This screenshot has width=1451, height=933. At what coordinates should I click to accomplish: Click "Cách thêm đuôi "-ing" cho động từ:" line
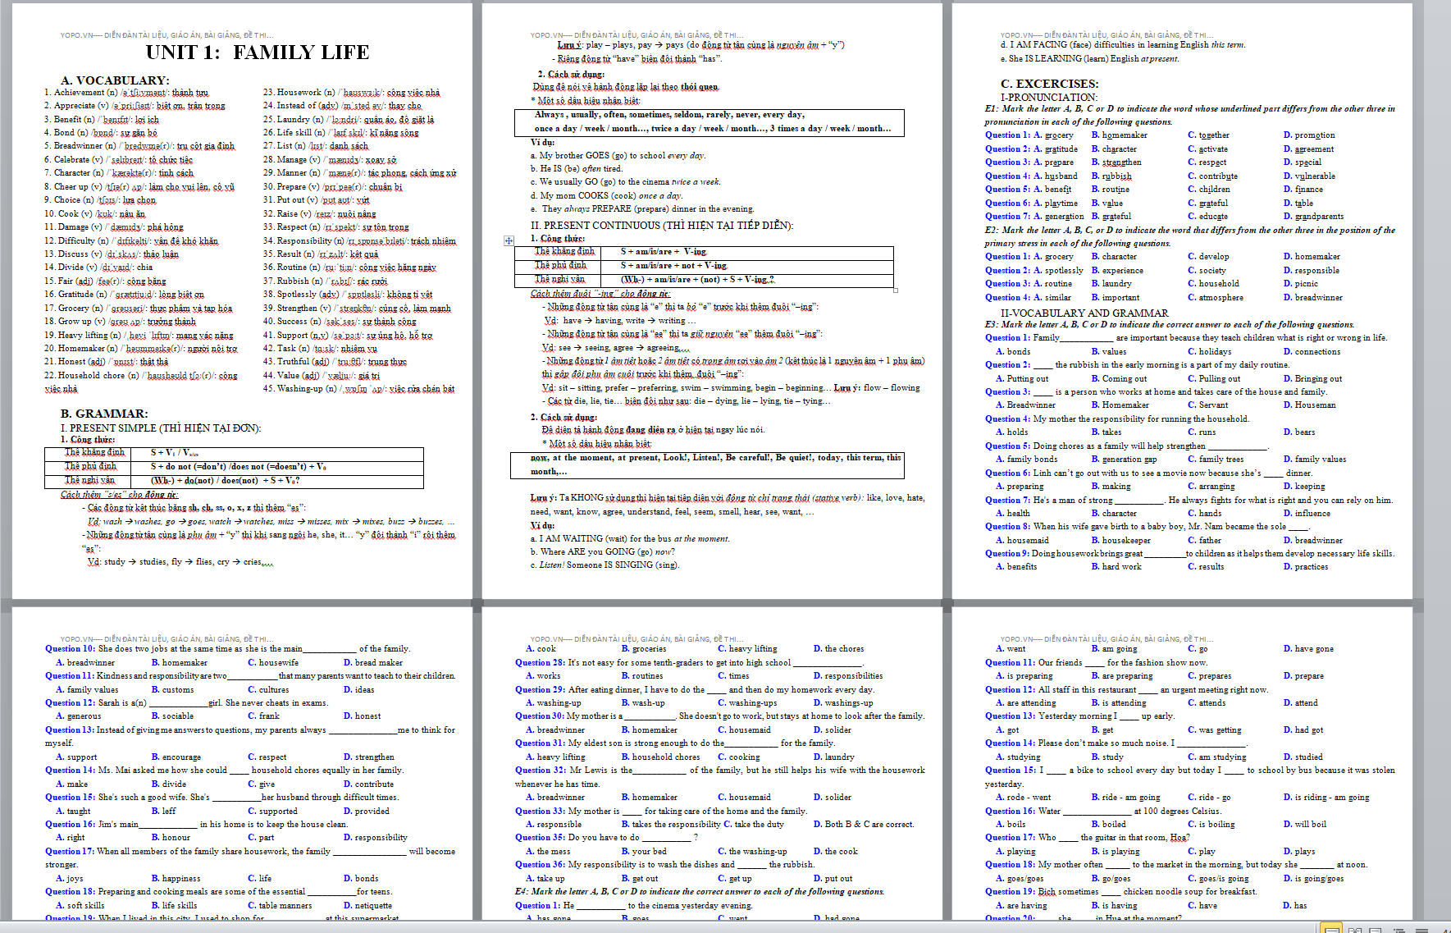[x=600, y=293]
